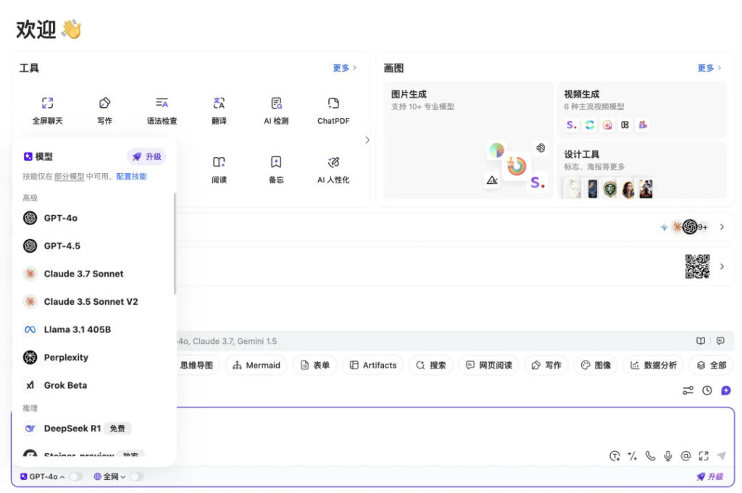The image size is (742, 493).
Task: Open the 备忘 memo tool
Action: [x=276, y=169]
